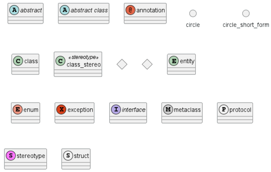Select the protocol name label

point(240,110)
